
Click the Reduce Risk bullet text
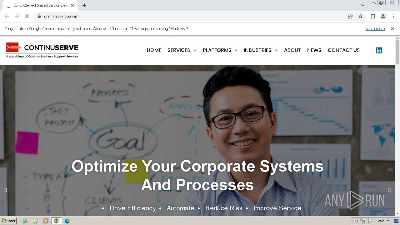pyautogui.click(x=224, y=208)
